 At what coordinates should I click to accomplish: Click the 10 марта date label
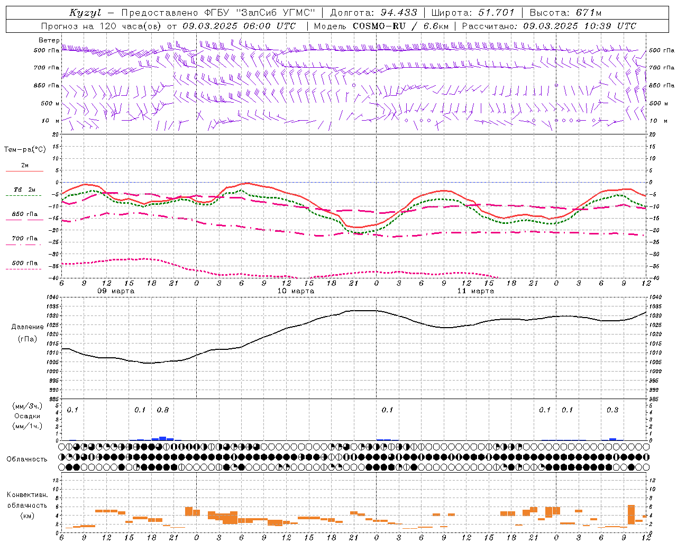pos(296,291)
